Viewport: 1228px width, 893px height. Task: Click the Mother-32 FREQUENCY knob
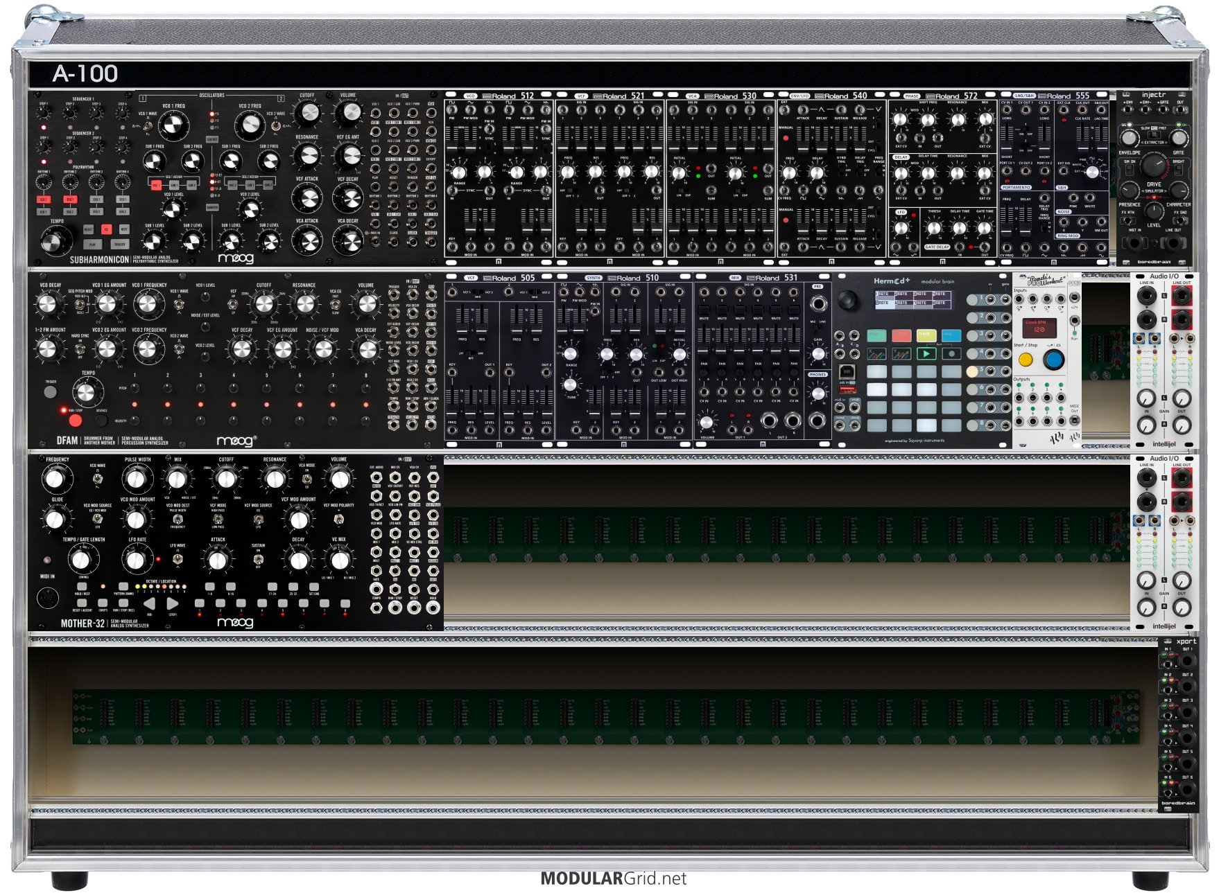tap(55, 479)
